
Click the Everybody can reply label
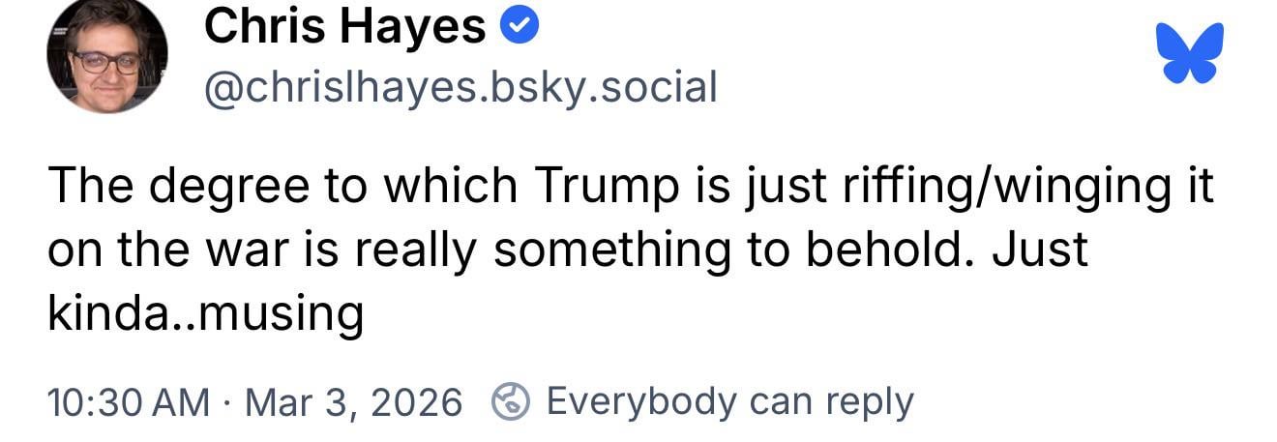tap(729, 401)
